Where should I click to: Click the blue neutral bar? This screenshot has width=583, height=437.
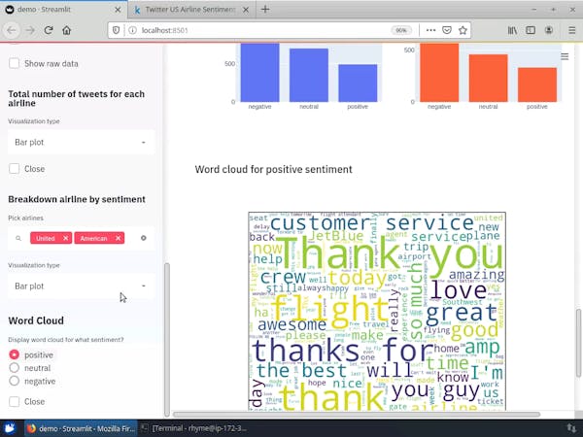[309, 75]
